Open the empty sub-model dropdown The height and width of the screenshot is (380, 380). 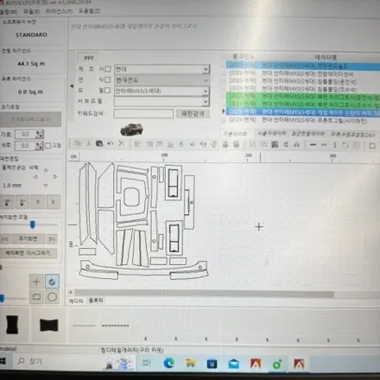click(206, 102)
